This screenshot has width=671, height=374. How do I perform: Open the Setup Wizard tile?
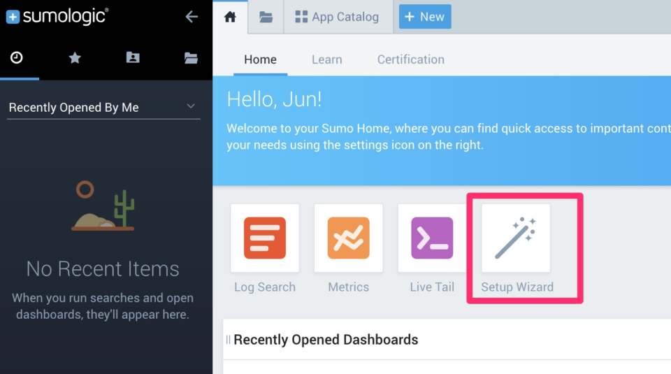pyautogui.click(x=516, y=238)
